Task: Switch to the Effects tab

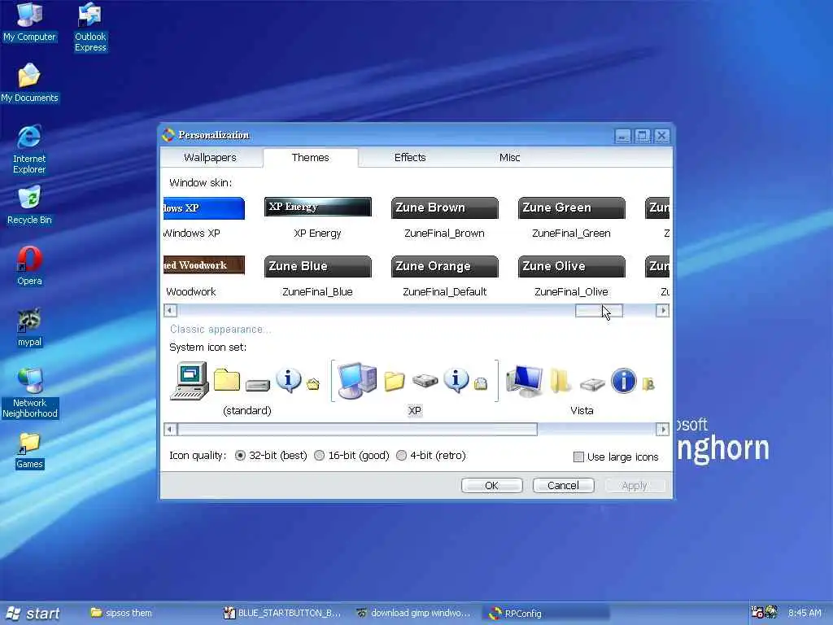Action: (x=410, y=157)
